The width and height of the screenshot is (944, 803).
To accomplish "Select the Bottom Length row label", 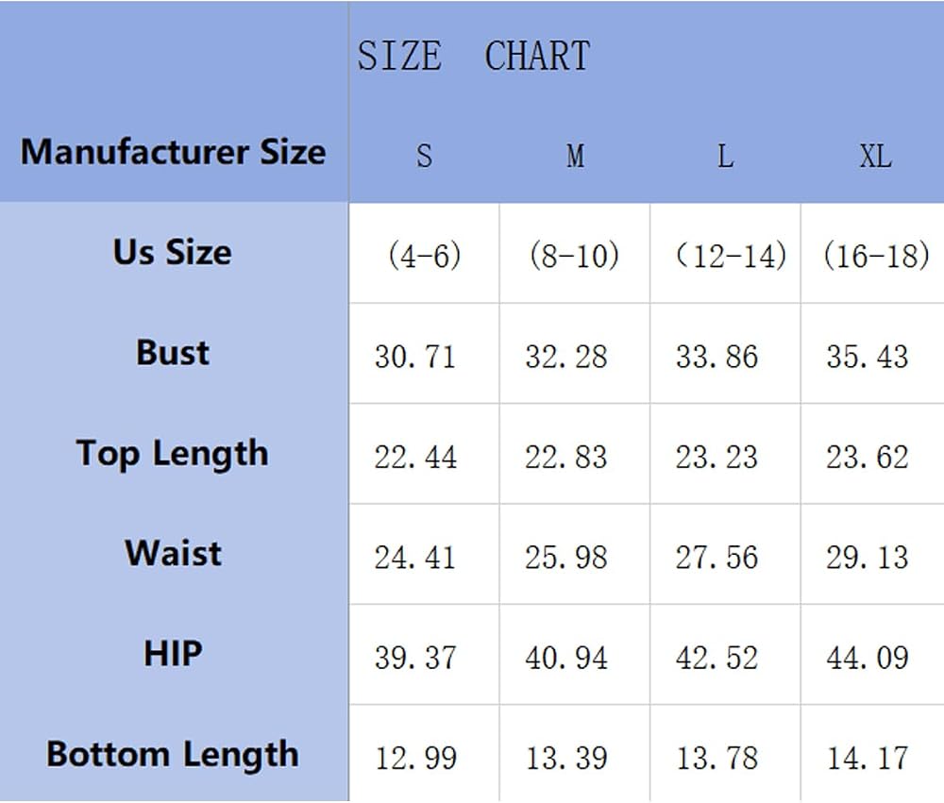I will click(173, 755).
